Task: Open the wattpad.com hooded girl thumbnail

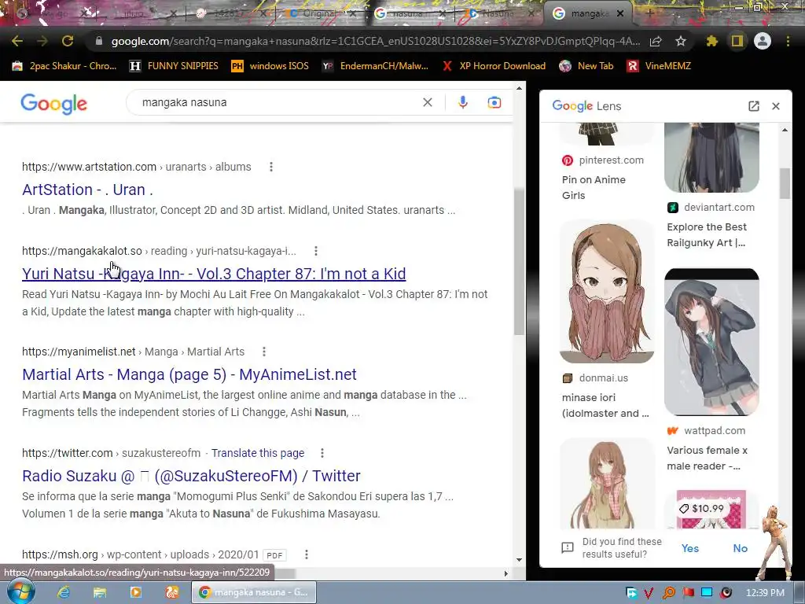Action: [x=711, y=342]
